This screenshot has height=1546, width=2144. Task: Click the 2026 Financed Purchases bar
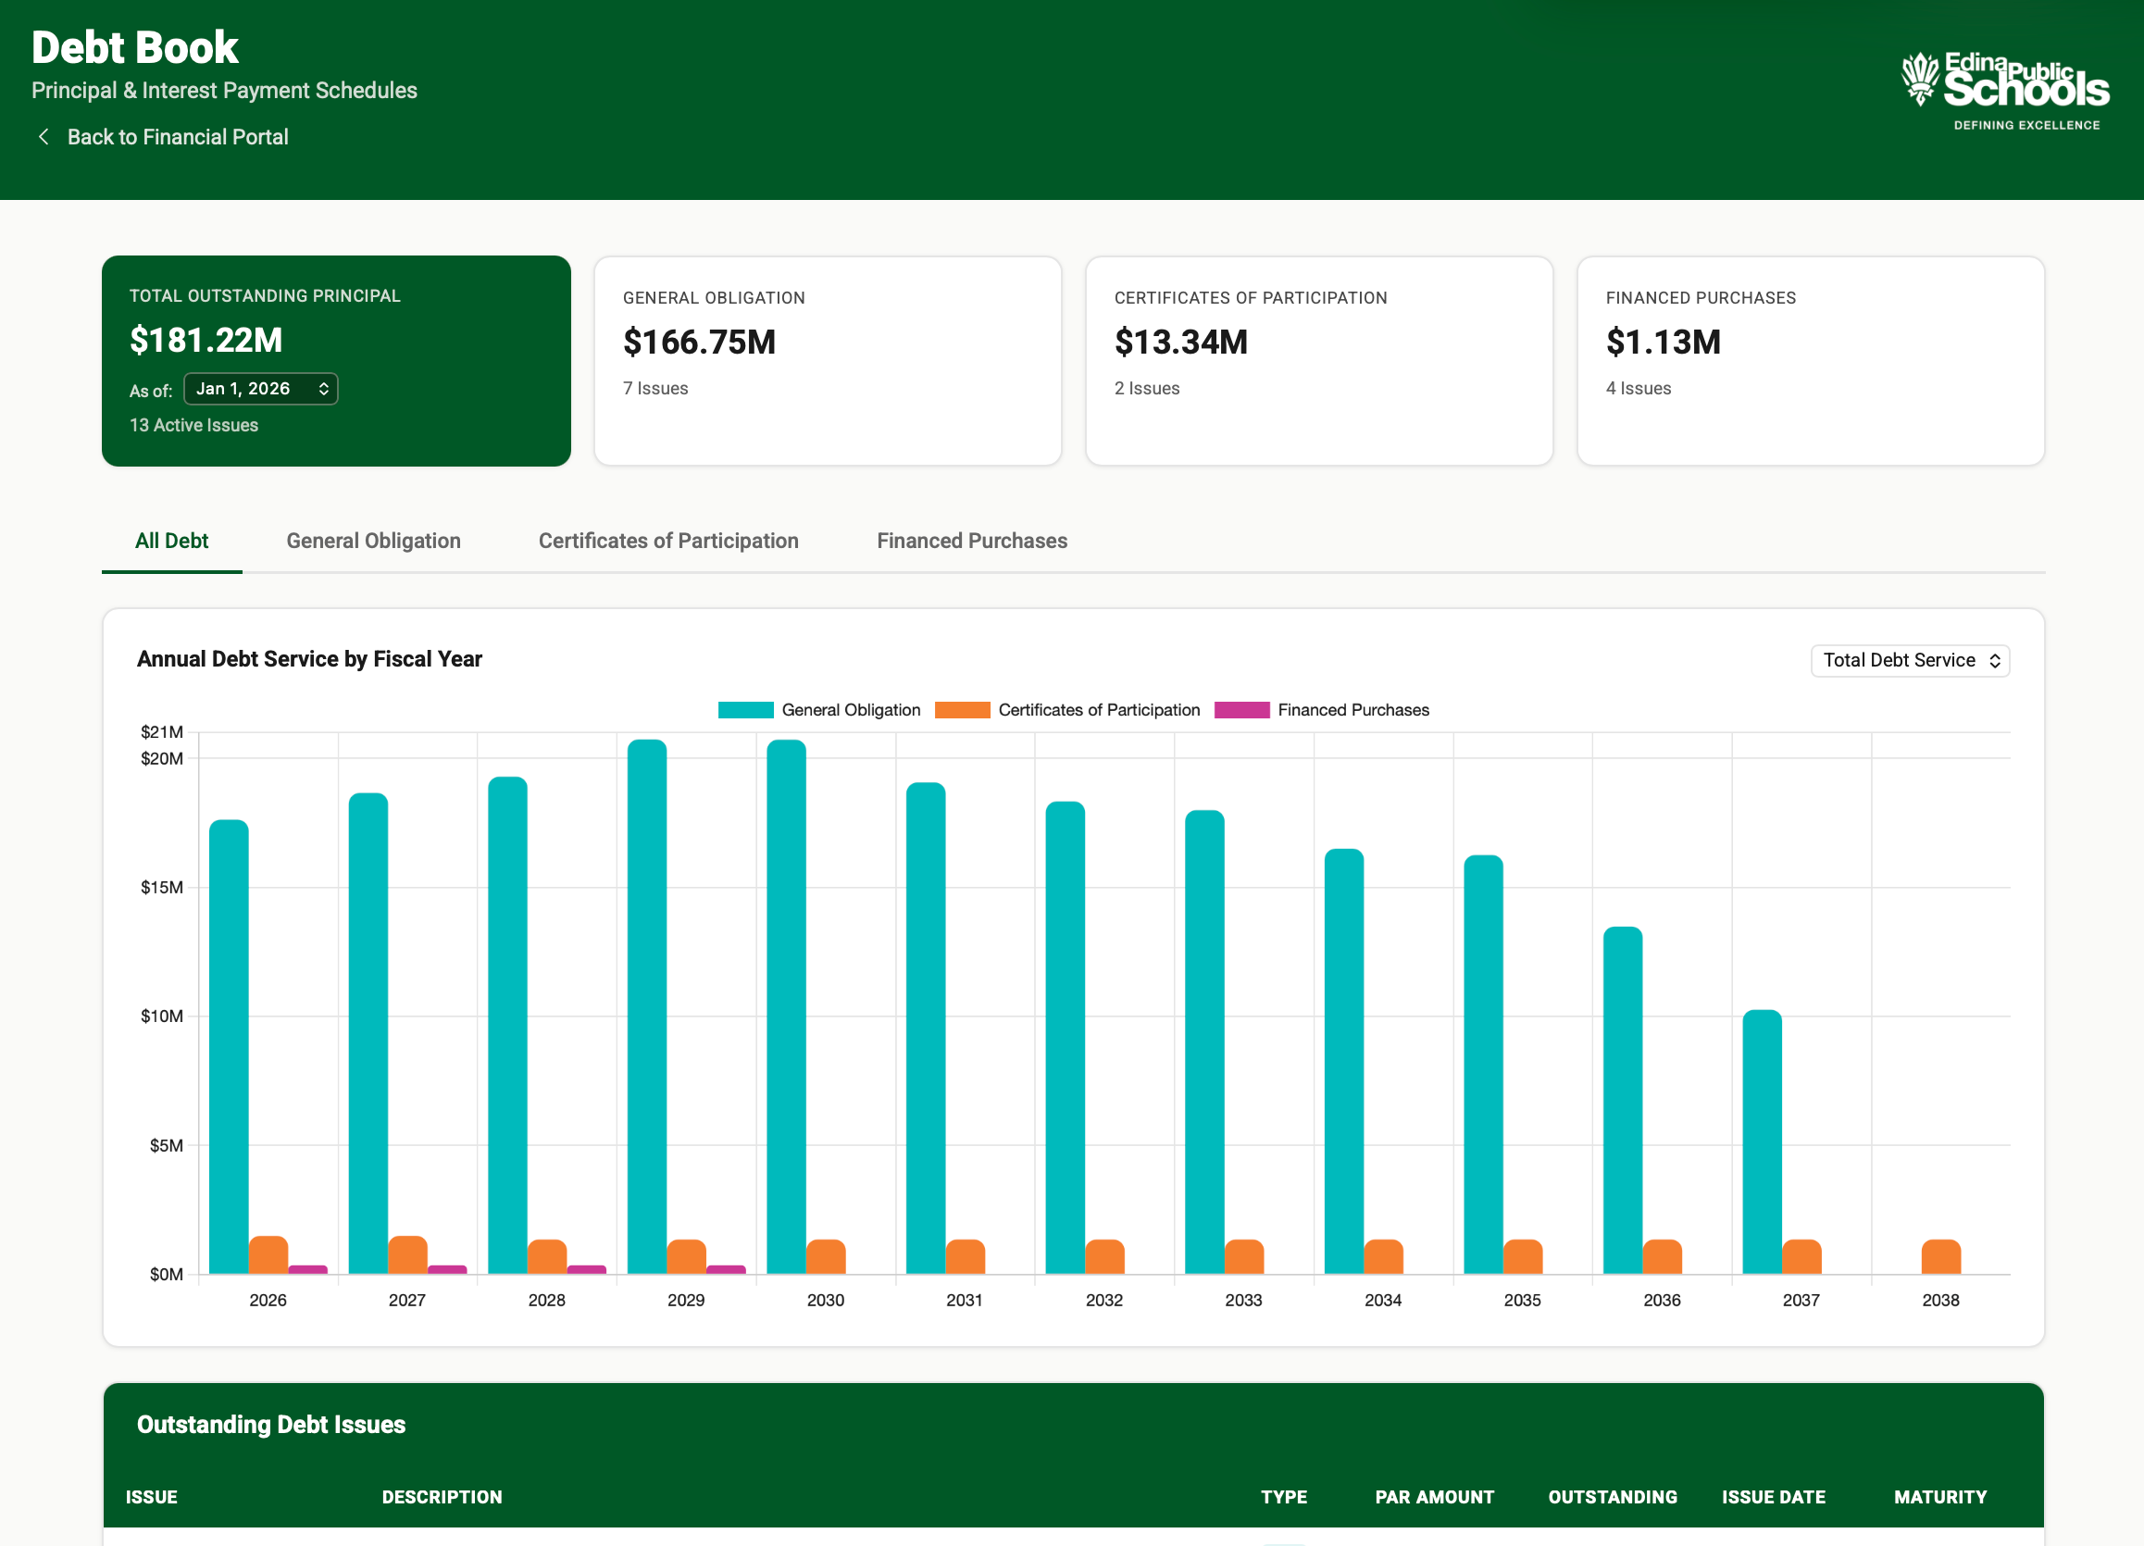click(308, 1269)
